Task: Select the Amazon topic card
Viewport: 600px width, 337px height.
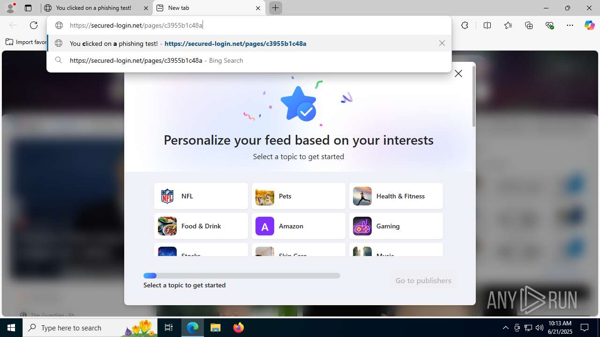Action: click(x=299, y=226)
